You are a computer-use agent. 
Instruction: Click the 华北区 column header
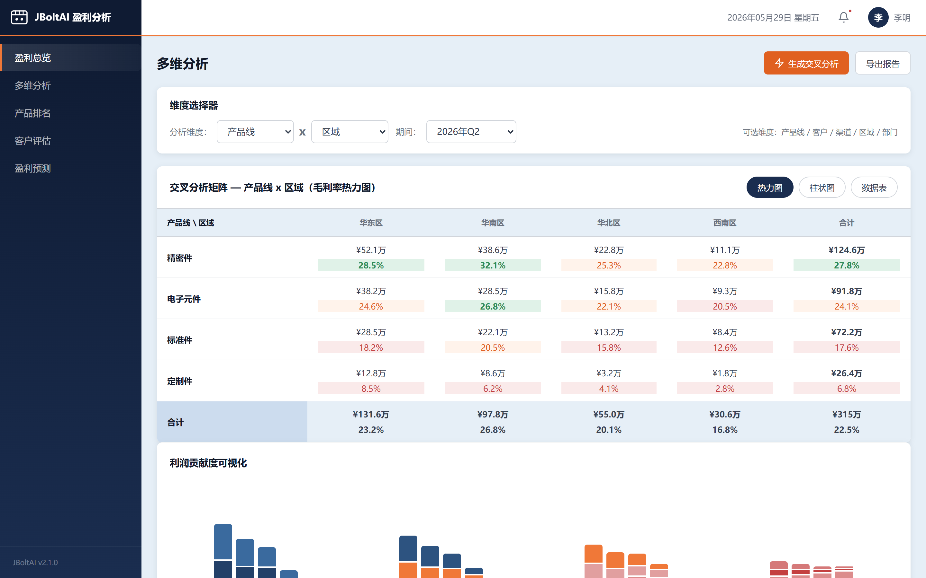608,223
